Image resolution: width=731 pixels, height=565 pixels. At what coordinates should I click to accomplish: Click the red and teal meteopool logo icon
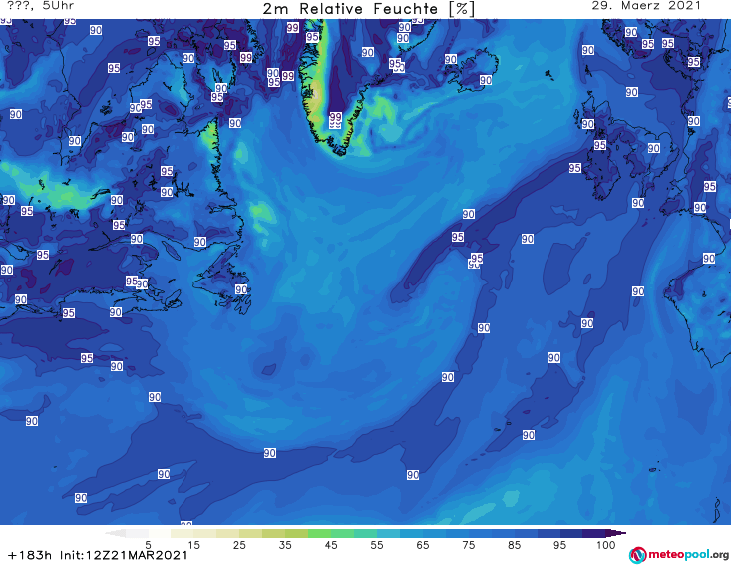(637, 556)
